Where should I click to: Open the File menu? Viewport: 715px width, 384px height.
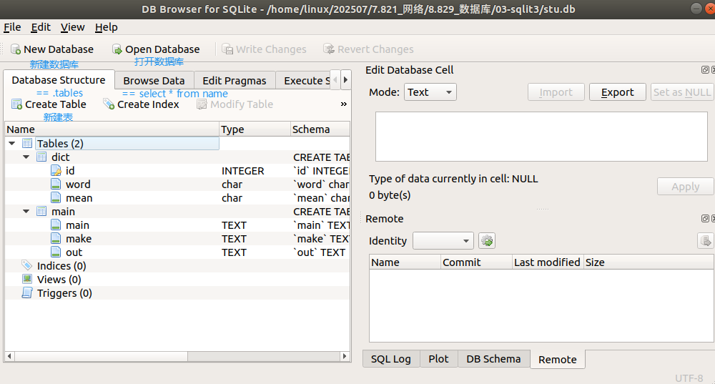[12, 27]
